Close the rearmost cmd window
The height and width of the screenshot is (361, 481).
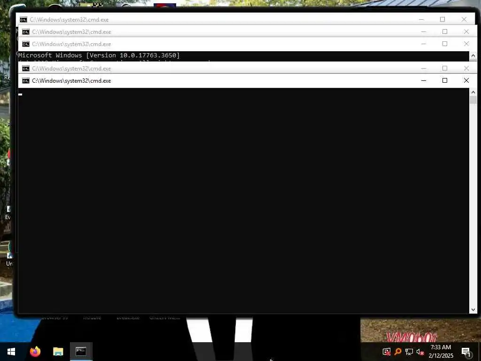pos(464,19)
